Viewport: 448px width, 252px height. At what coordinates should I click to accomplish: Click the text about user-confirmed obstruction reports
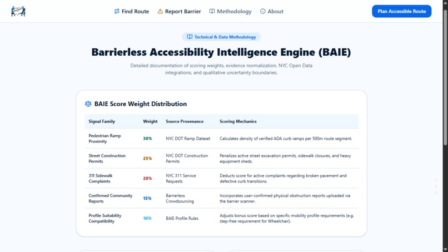click(x=285, y=198)
